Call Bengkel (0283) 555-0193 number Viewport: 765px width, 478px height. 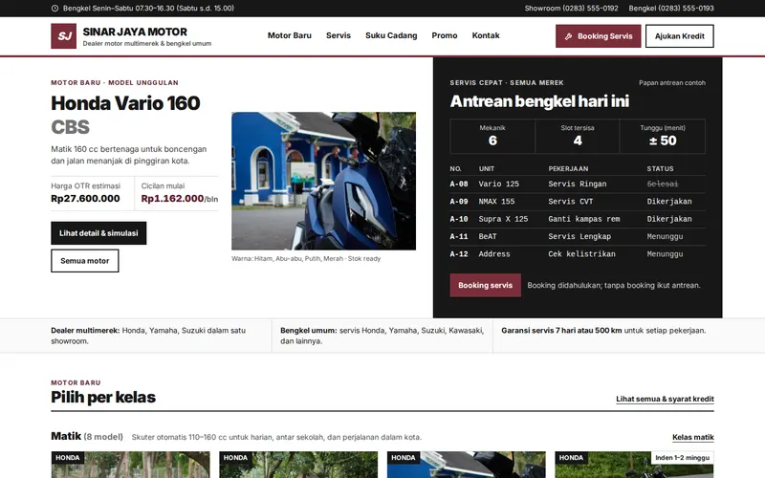[671, 9]
